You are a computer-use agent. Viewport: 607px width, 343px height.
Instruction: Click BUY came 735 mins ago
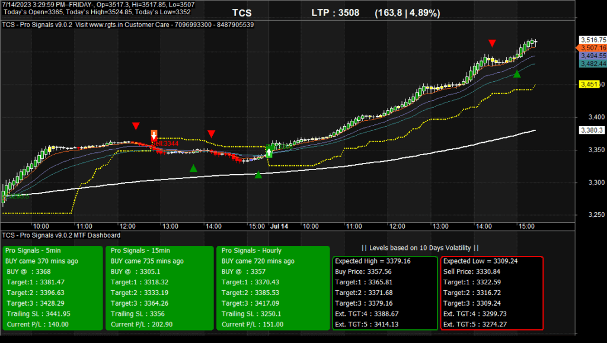[147, 261]
